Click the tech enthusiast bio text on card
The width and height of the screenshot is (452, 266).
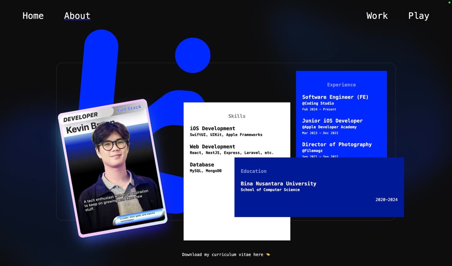116,200
